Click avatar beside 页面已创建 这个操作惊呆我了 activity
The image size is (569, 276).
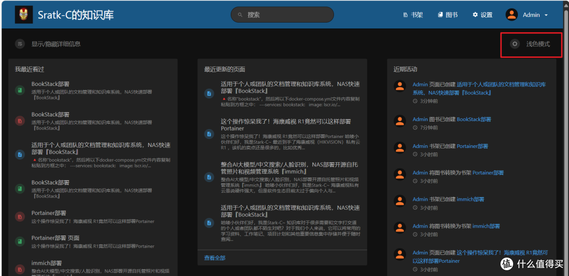(x=399, y=254)
